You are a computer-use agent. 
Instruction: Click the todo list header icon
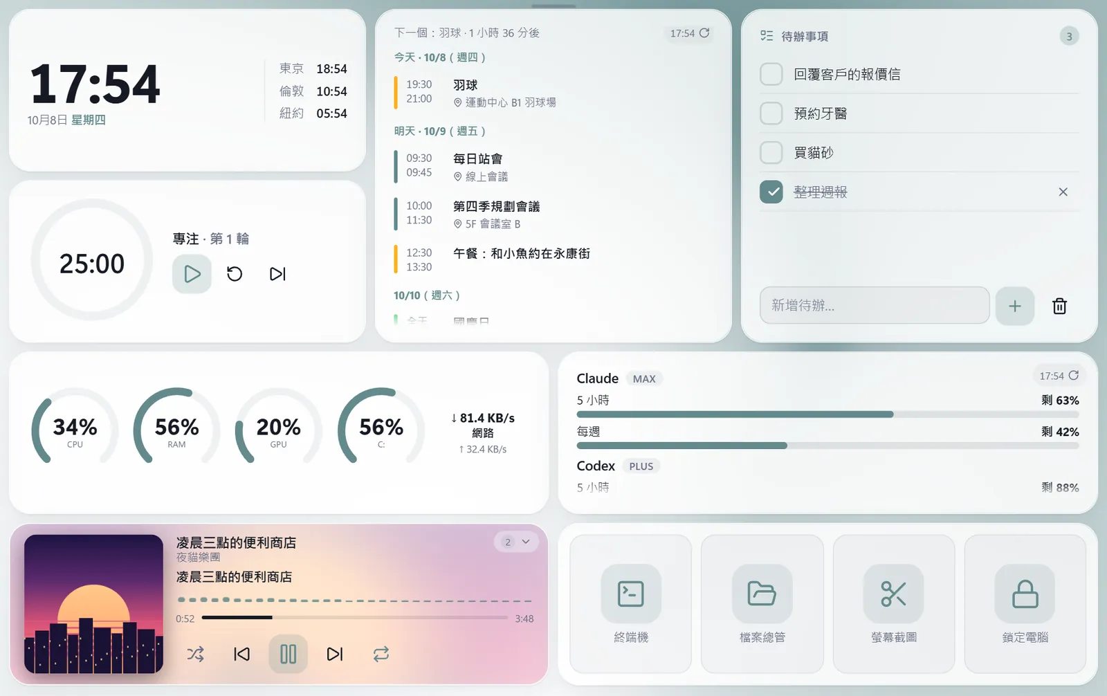click(767, 35)
